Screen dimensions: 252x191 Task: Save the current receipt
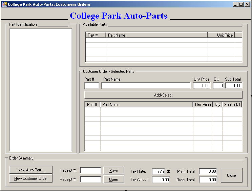[x=113, y=170]
